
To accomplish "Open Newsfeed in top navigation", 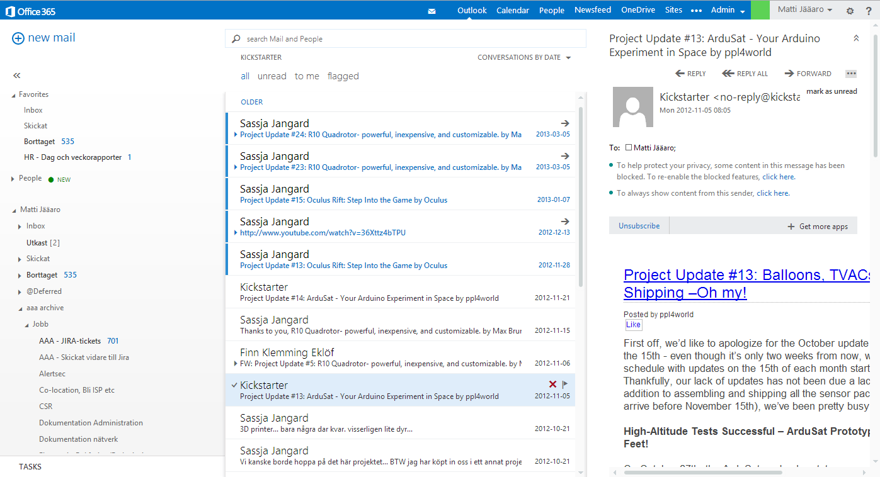I will pos(593,10).
